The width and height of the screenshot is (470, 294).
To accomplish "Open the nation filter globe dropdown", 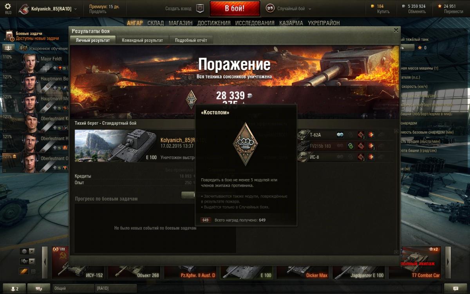I will tap(27, 251).
